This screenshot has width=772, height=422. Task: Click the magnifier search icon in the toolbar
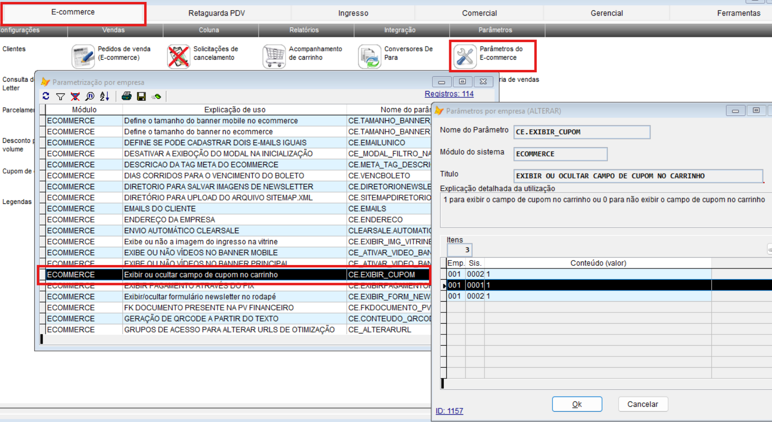point(90,96)
